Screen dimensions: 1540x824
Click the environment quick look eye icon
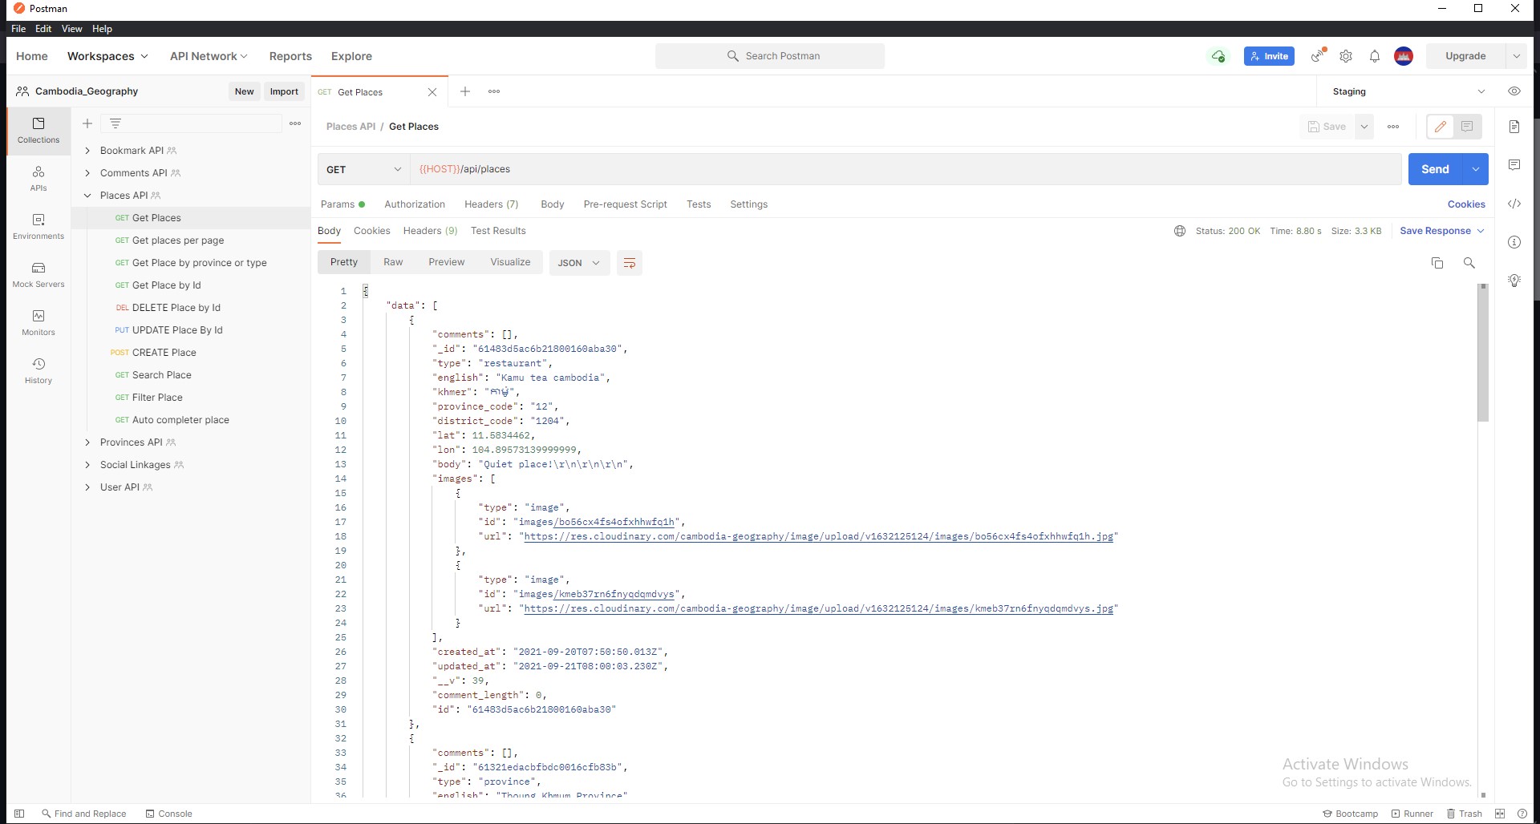(1514, 91)
